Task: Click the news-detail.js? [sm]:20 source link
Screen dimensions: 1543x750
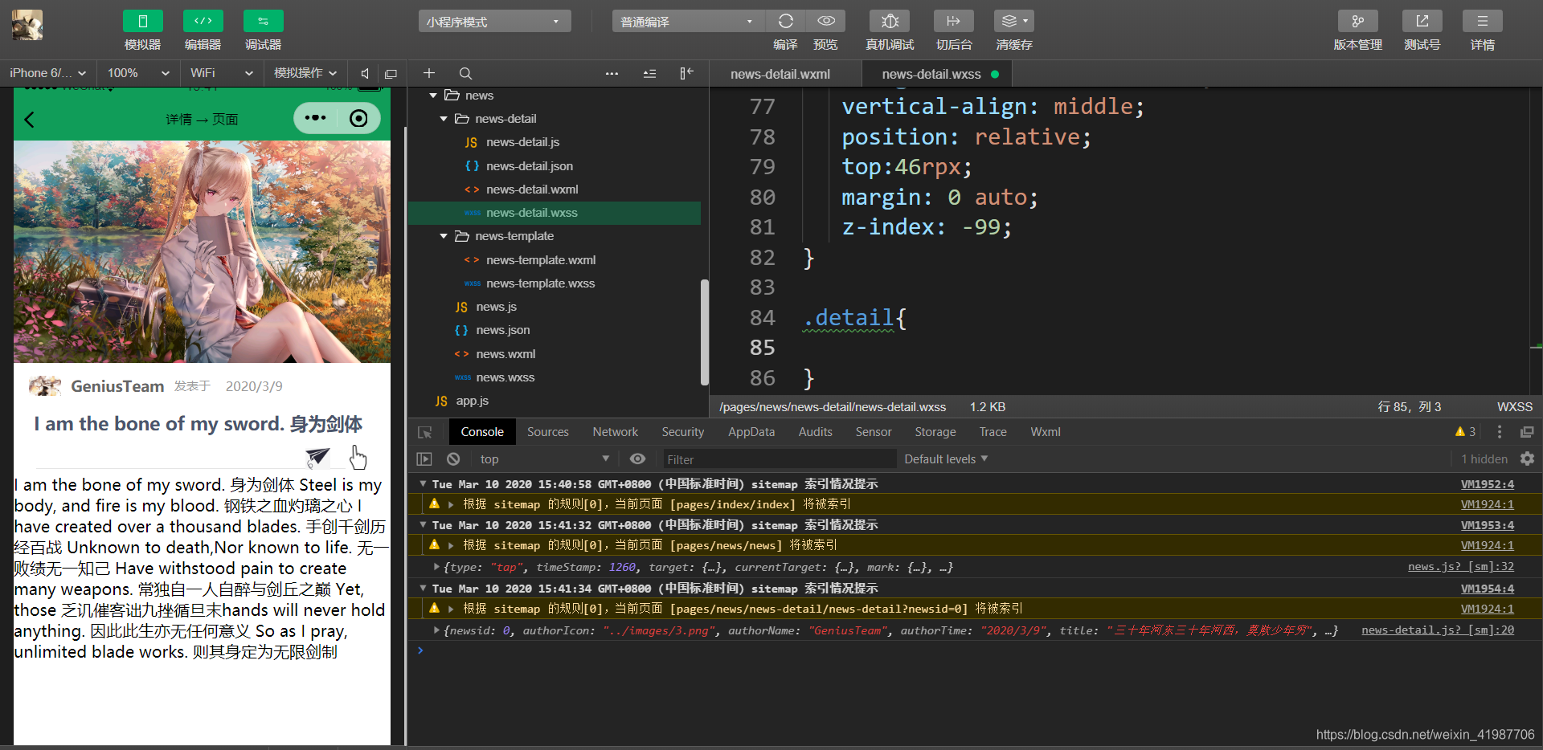Action: coord(1438,630)
